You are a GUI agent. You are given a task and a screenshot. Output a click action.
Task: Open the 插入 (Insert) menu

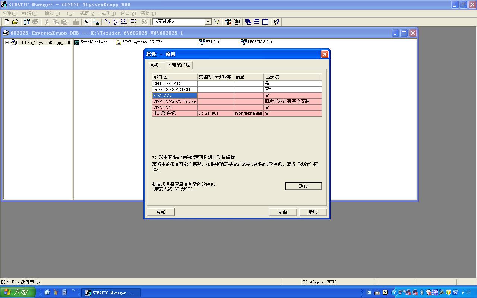click(x=52, y=13)
